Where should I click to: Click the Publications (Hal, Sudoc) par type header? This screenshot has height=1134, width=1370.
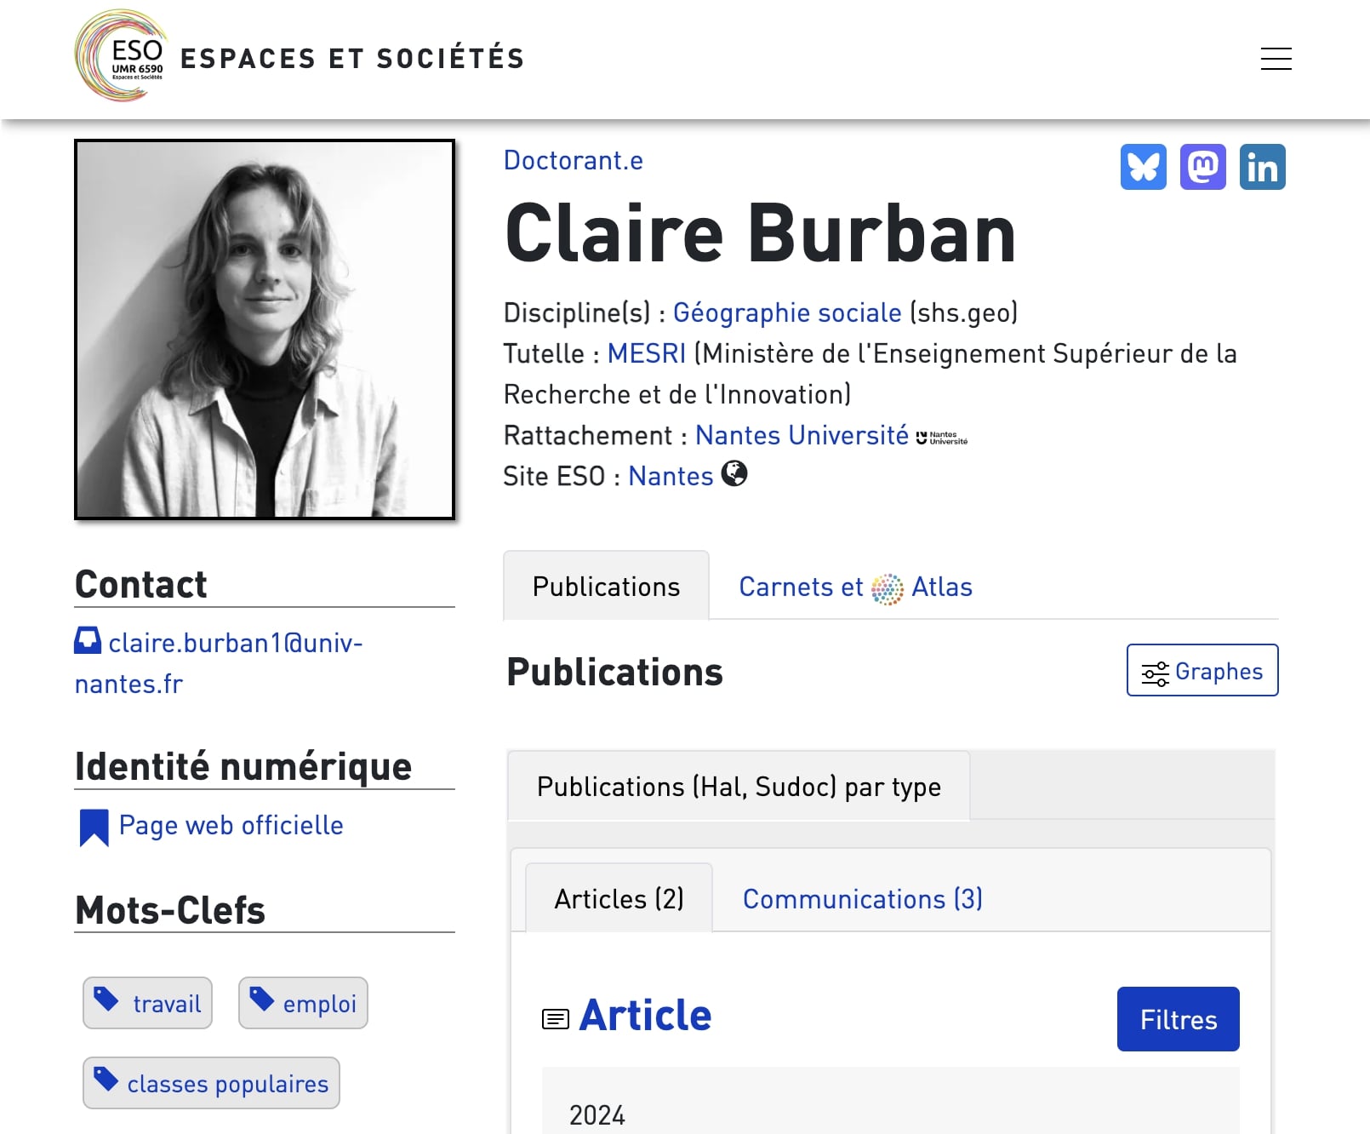(x=738, y=787)
